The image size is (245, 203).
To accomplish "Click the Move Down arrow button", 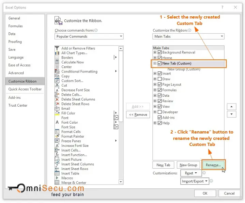I will point(231,114).
